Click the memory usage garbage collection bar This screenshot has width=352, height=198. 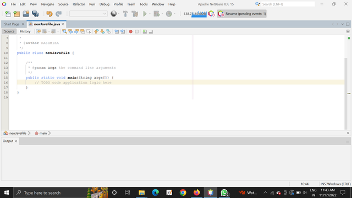click(195, 14)
